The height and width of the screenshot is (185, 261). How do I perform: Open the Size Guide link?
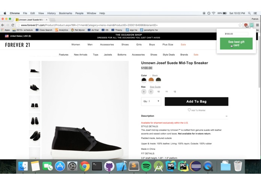coord(155,87)
